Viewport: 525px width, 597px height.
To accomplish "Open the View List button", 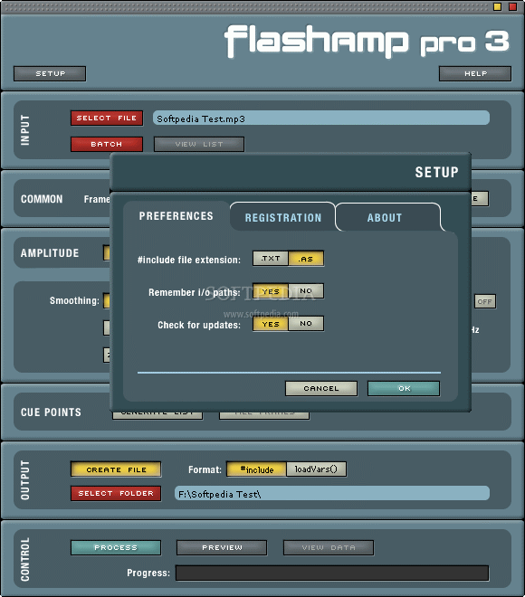I will tap(199, 145).
